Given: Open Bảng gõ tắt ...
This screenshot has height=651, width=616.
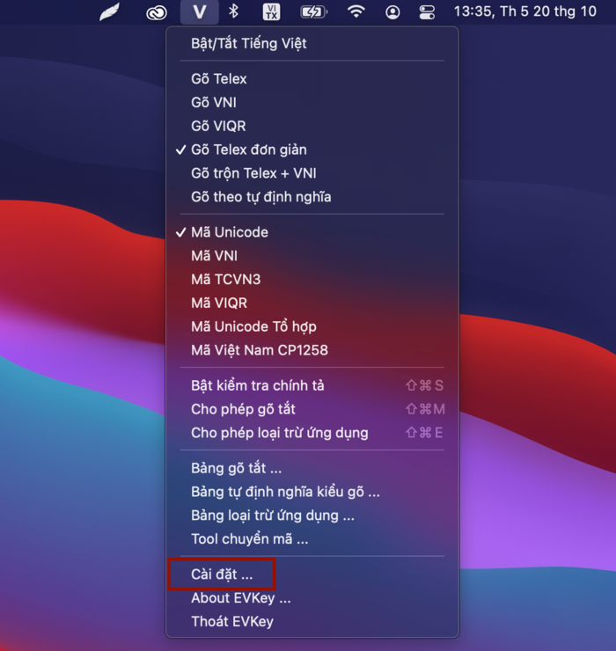Looking at the screenshot, I should [312, 468].
